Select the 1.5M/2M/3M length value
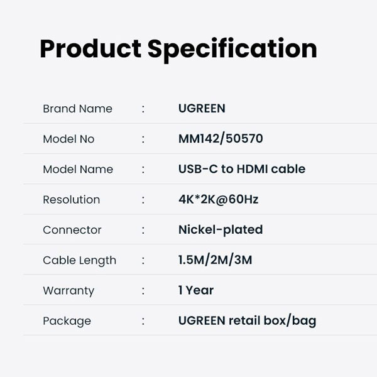The height and width of the screenshot is (377, 377). (215, 260)
